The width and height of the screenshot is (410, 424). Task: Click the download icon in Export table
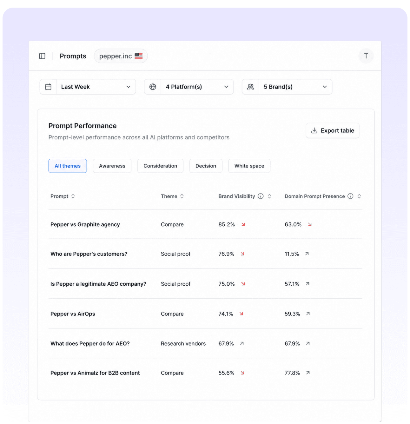click(x=314, y=130)
